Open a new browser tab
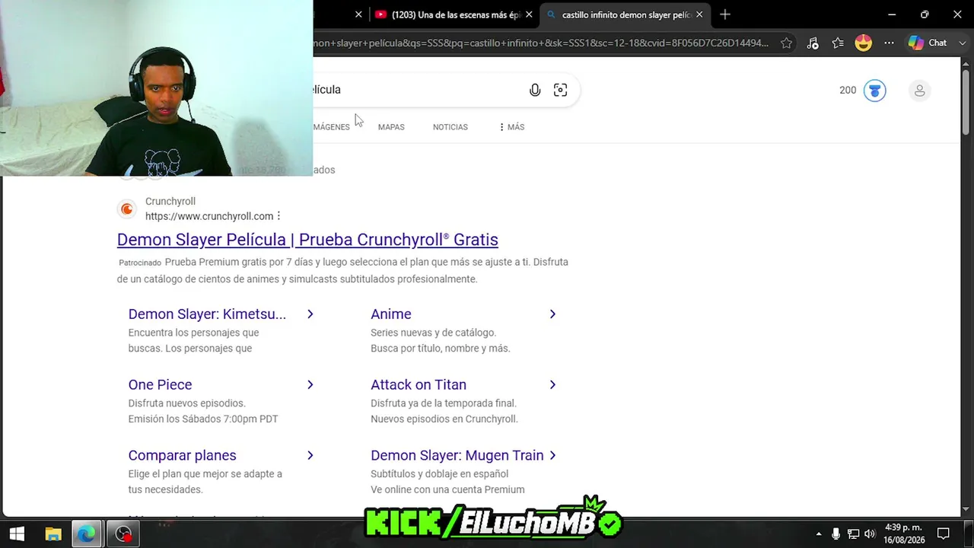Viewport: 974px width, 548px height. tap(725, 14)
